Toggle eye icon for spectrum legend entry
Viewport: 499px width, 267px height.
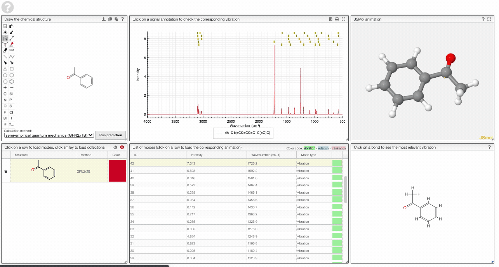tap(227, 133)
